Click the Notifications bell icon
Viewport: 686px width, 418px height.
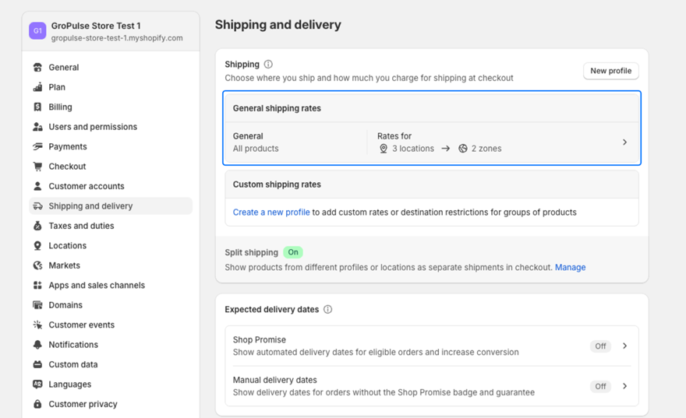[x=37, y=345]
